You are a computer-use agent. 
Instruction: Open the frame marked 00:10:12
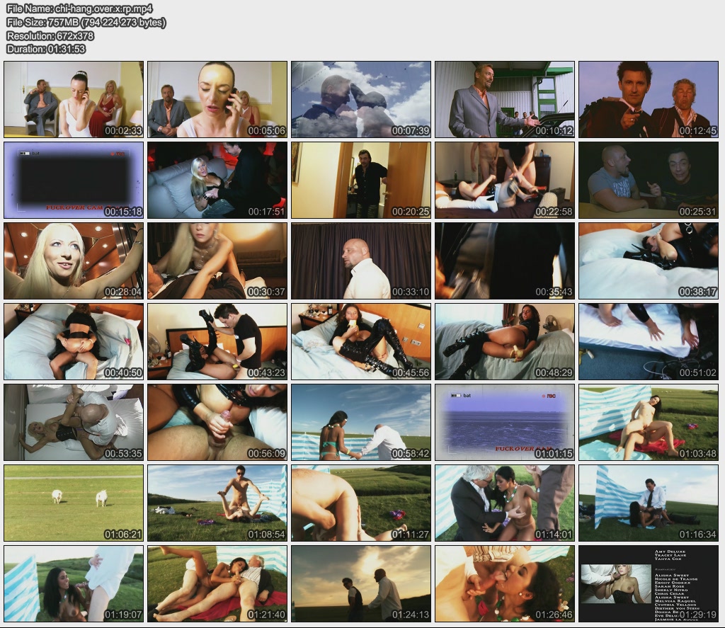tap(504, 99)
